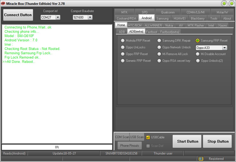Open the AV sub-tab
The height and width of the screenshot is (162, 236).
pyautogui.click(x=181, y=26)
